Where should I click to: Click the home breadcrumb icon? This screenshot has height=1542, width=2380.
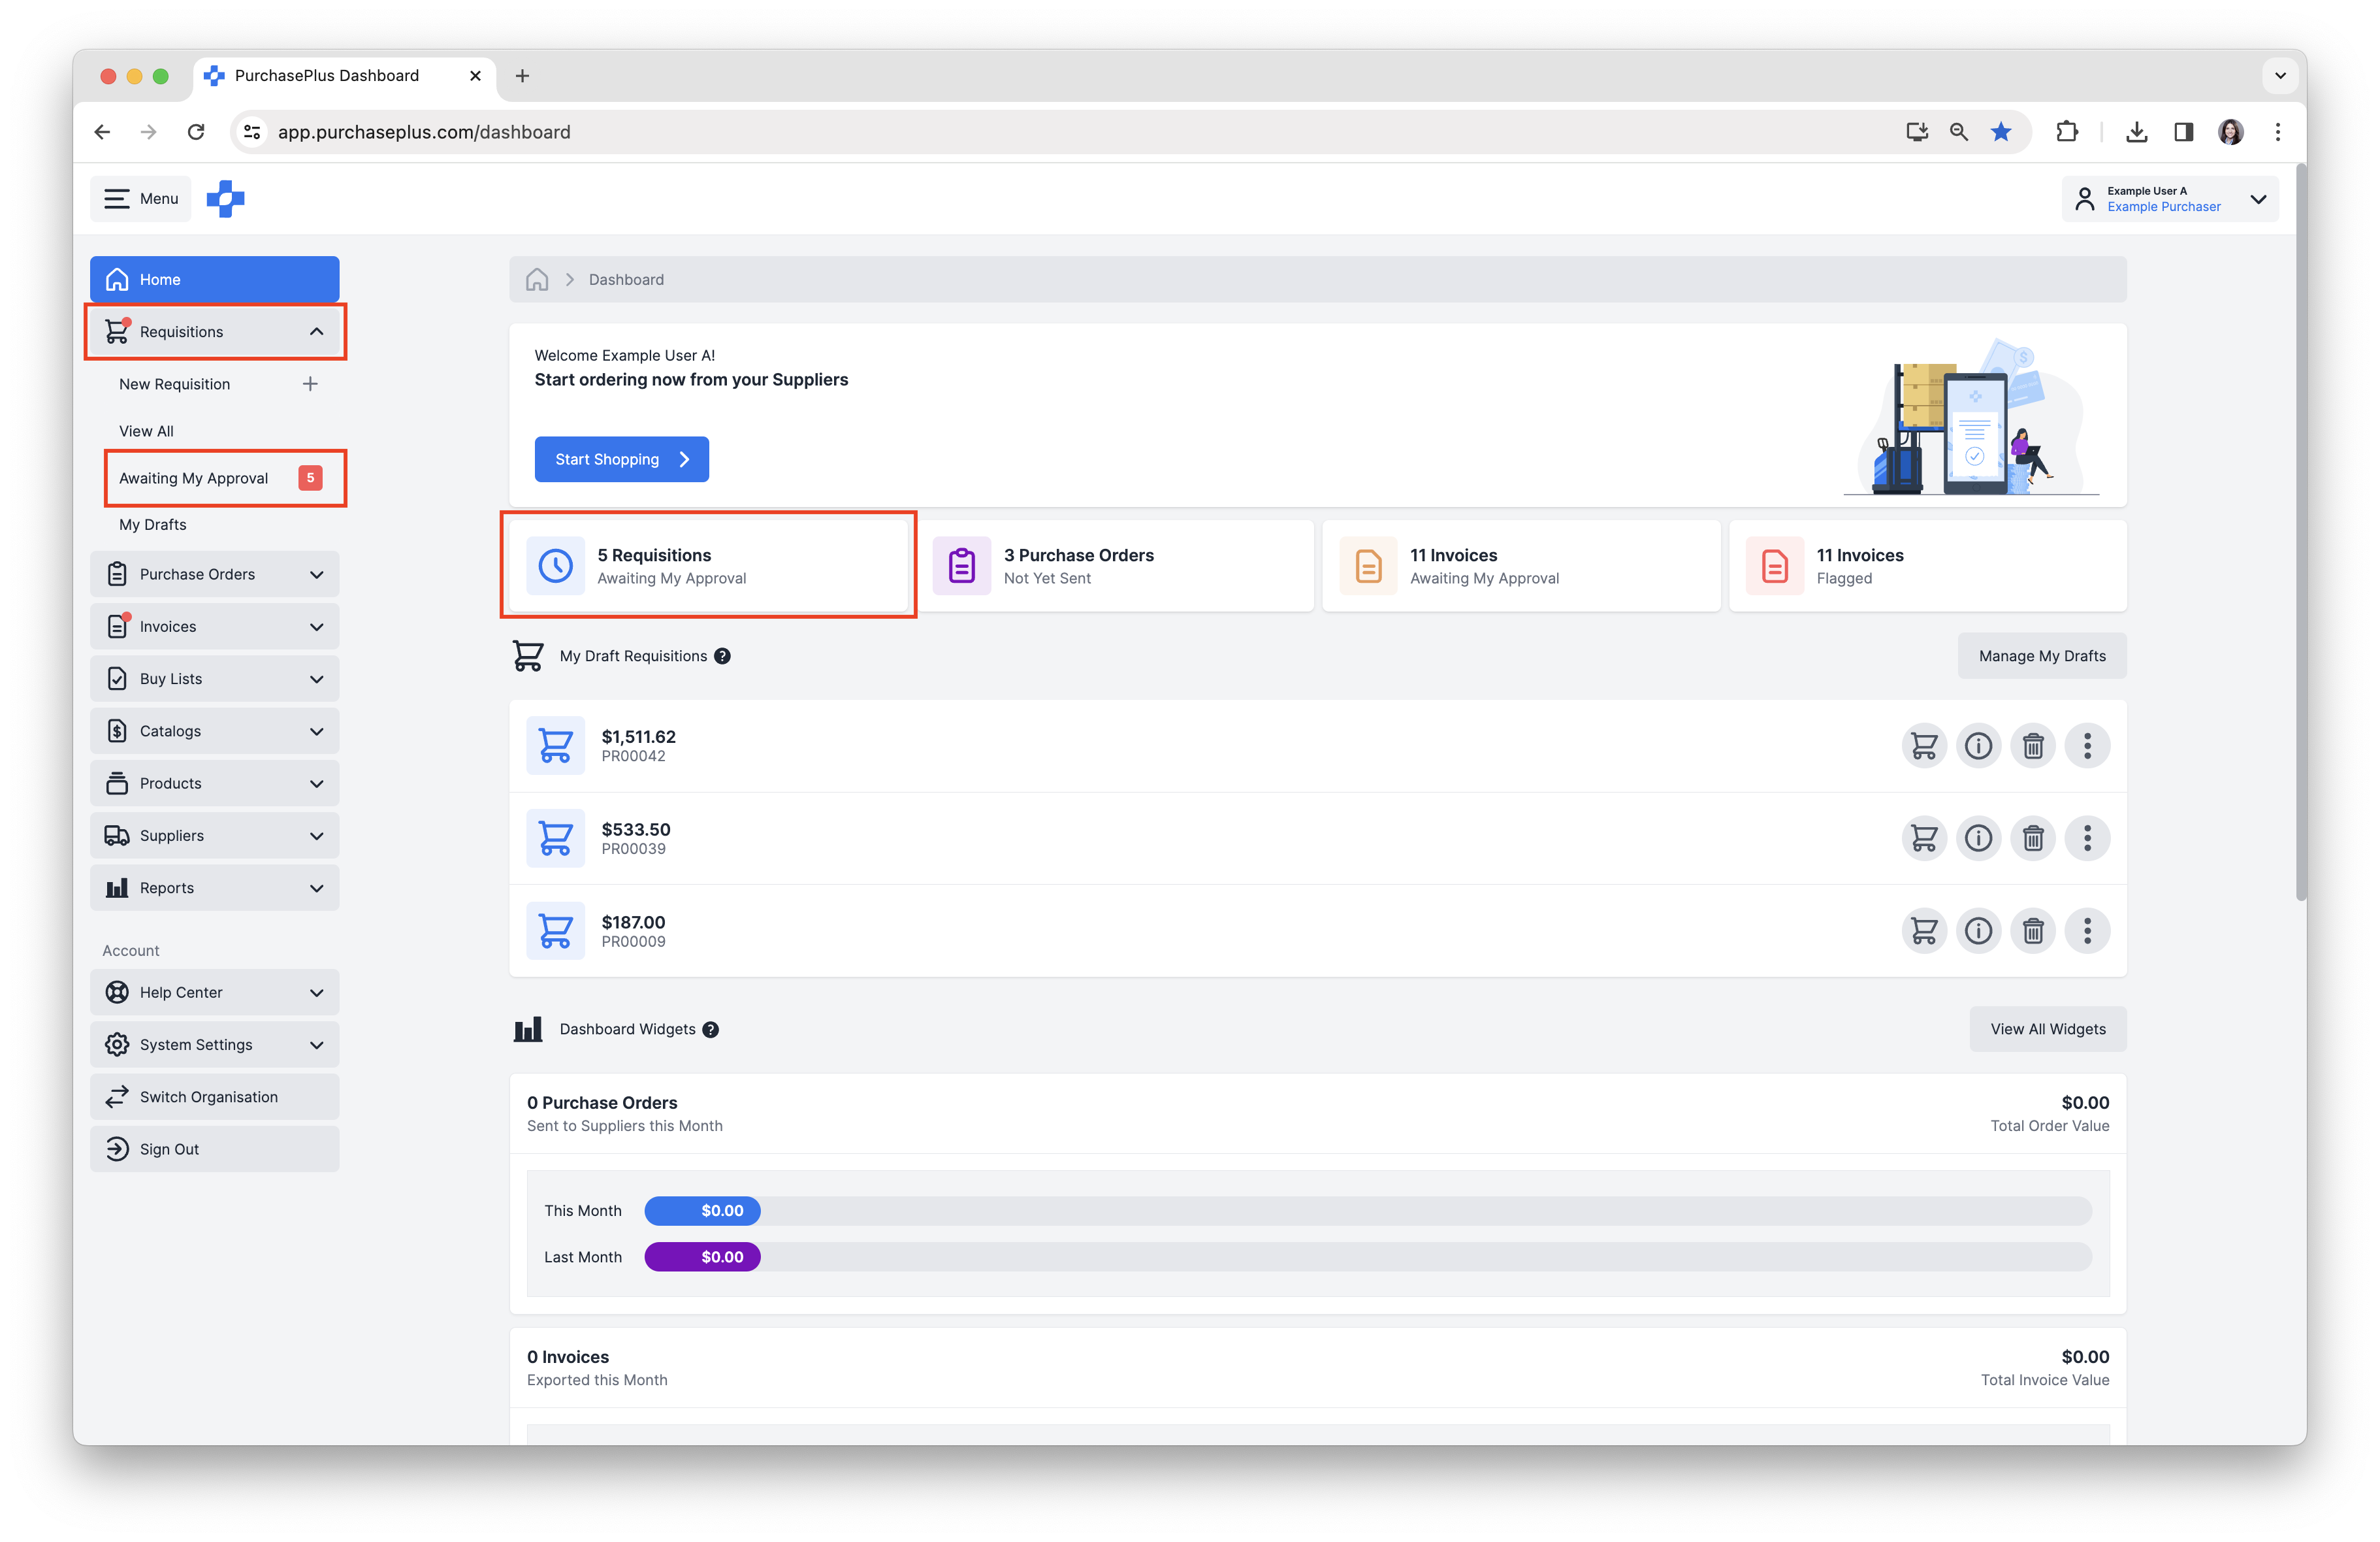pos(537,280)
